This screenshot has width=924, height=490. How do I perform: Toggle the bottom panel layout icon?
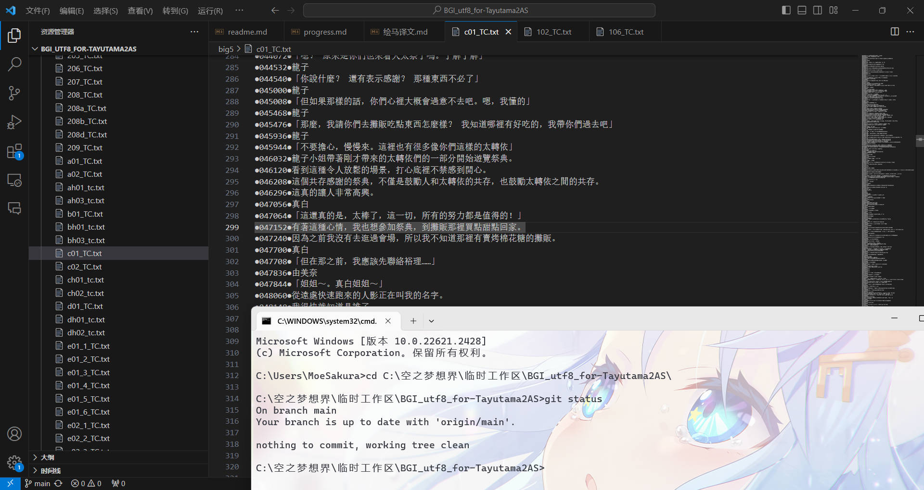click(802, 10)
